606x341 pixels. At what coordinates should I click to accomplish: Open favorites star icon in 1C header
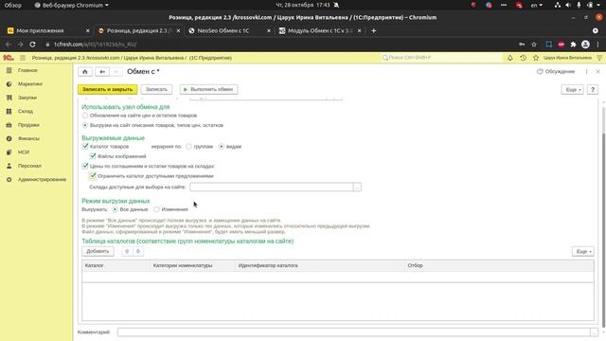tap(536, 58)
